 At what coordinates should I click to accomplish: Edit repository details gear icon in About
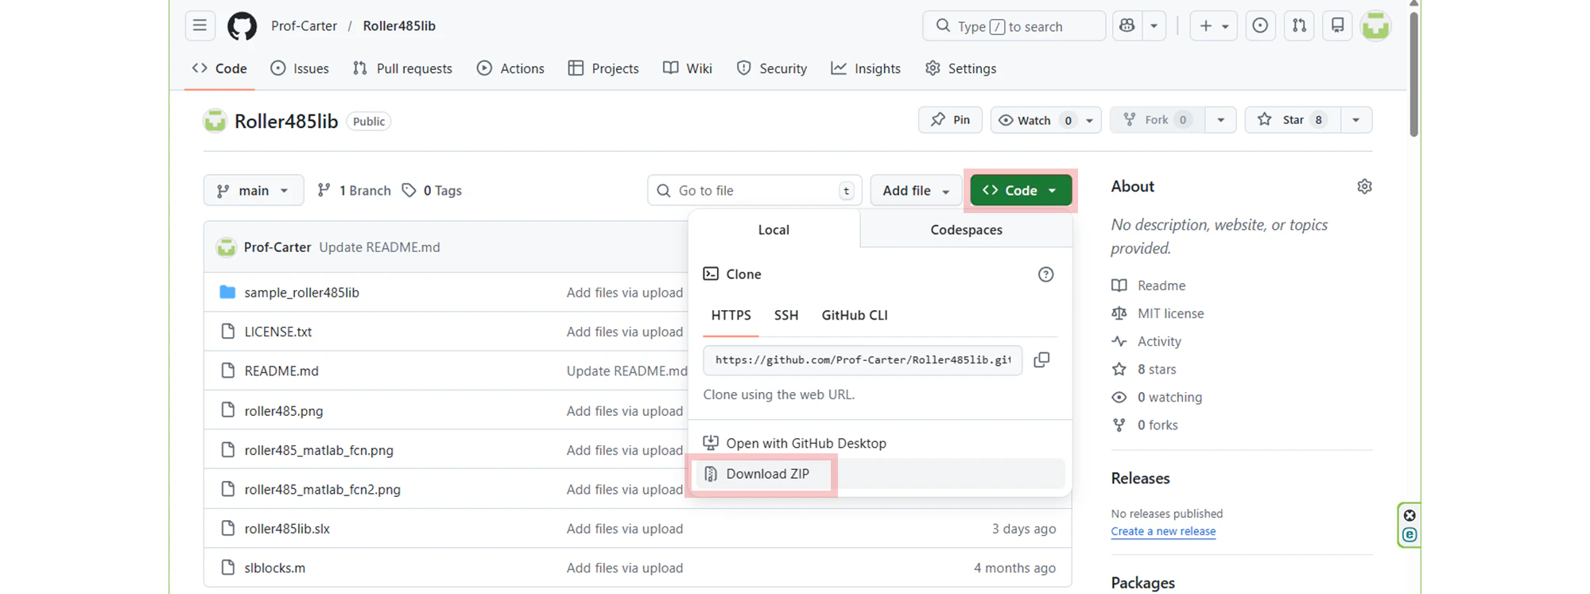[x=1364, y=187]
